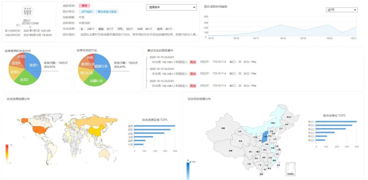Click the ip attack resource tag
The height and width of the screenshot is (180, 368).
coord(82,29)
